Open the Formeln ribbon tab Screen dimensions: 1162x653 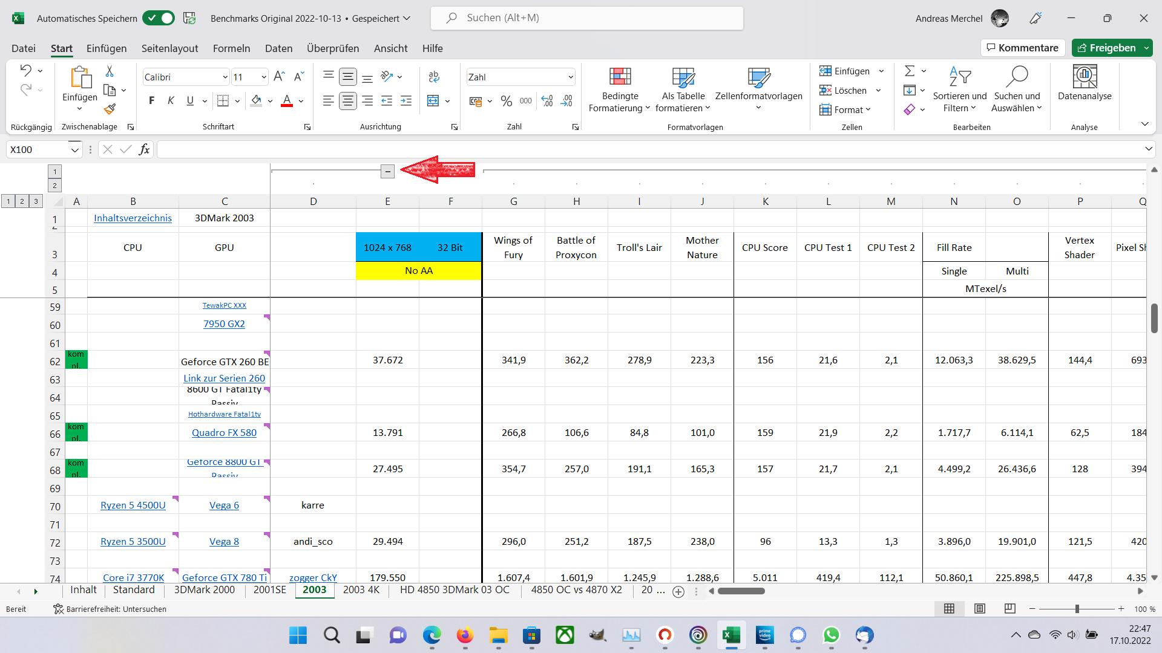click(231, 48)
